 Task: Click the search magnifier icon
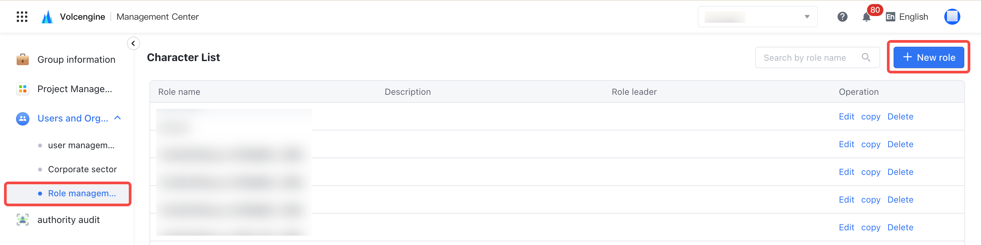[866, 57]
